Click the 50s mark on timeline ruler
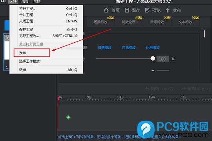 (x=89, y=97)
